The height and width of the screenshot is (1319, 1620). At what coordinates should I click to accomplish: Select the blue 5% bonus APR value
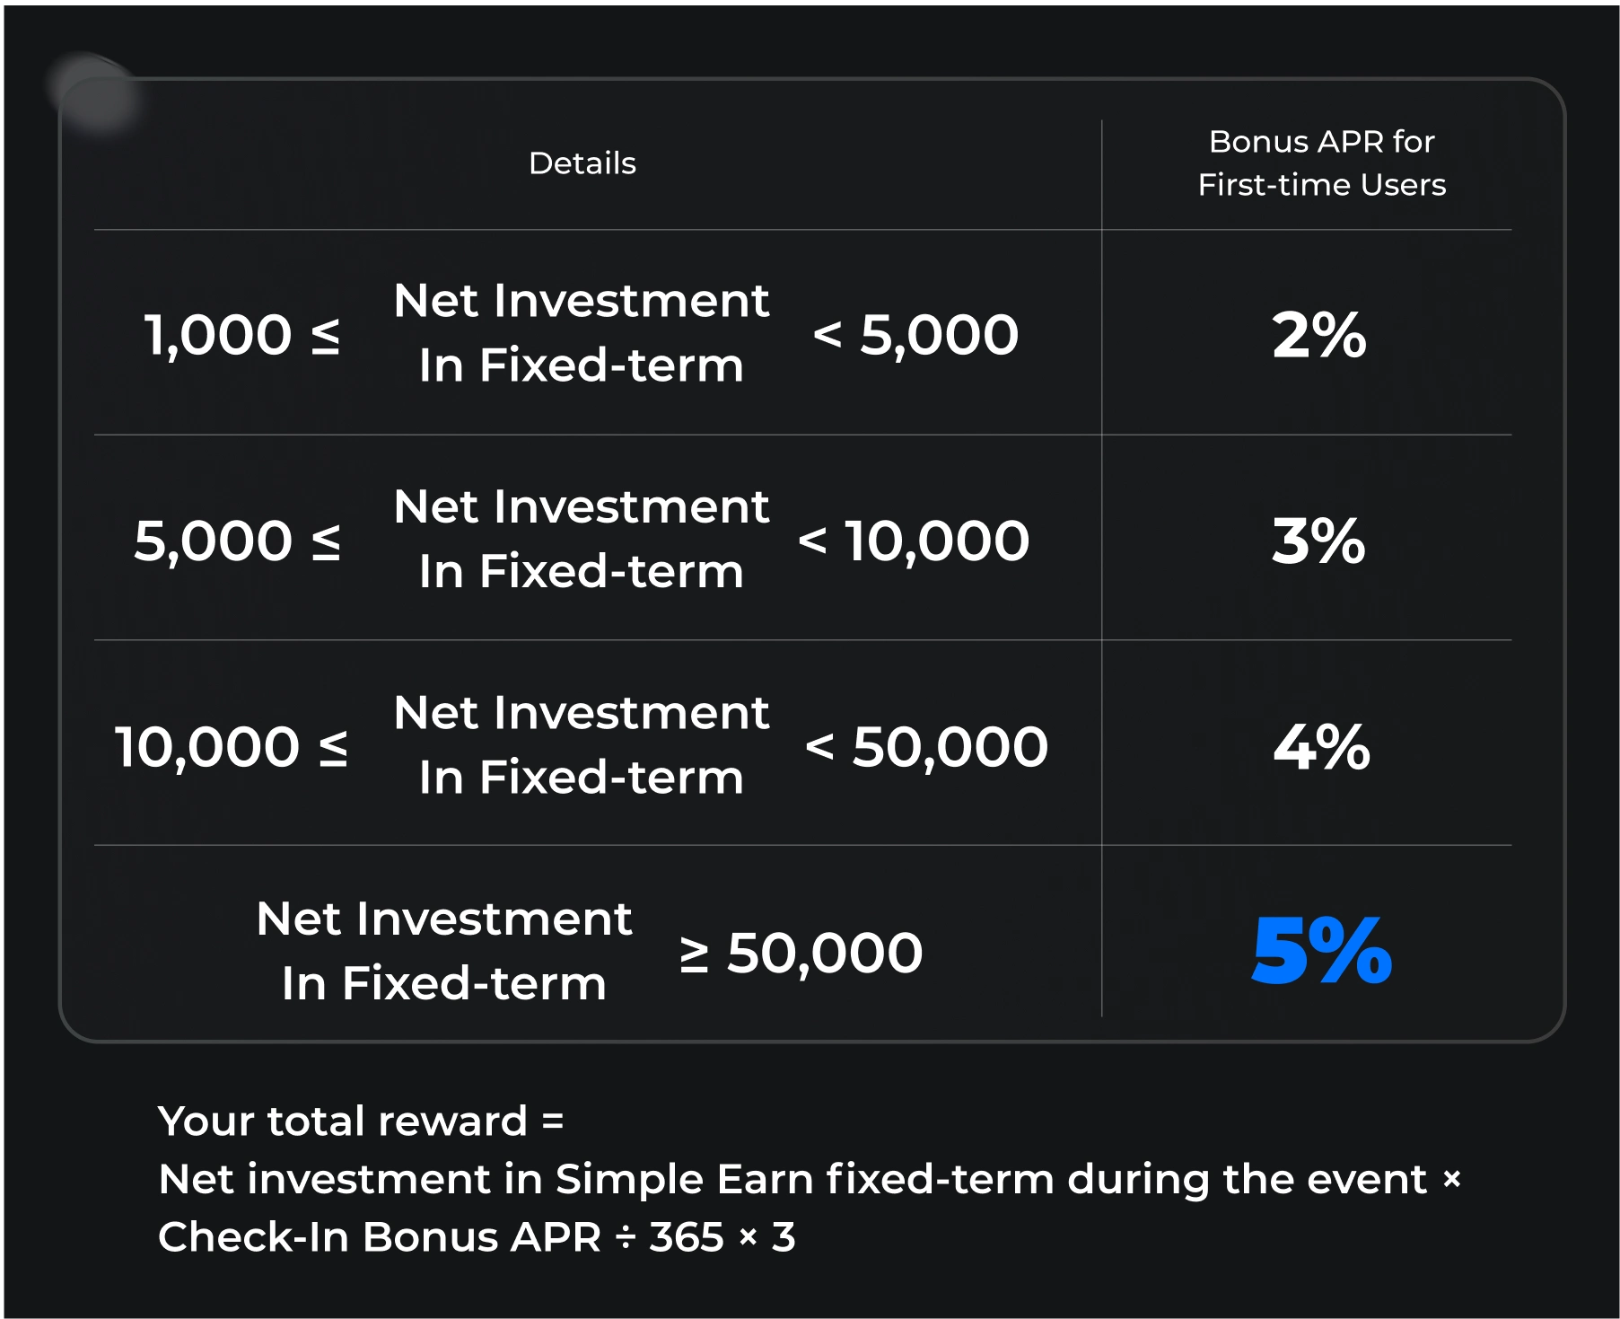1321,951
